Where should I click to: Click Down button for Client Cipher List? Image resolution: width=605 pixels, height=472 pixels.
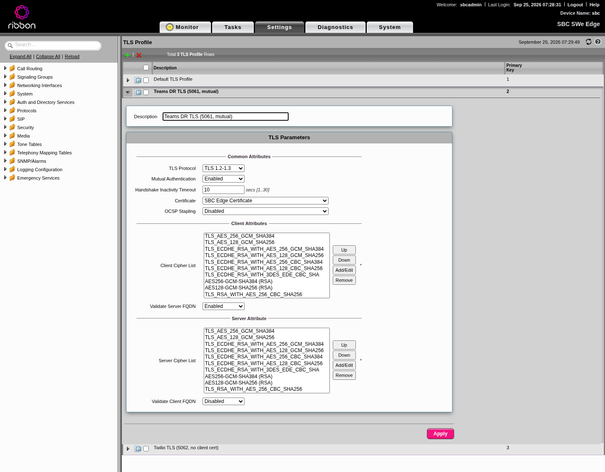(x=344, y=260)
